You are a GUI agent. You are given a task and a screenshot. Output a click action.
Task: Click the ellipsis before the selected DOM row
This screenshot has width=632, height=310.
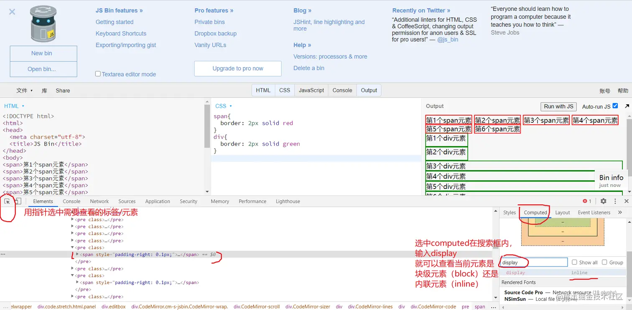coord(3,254)
